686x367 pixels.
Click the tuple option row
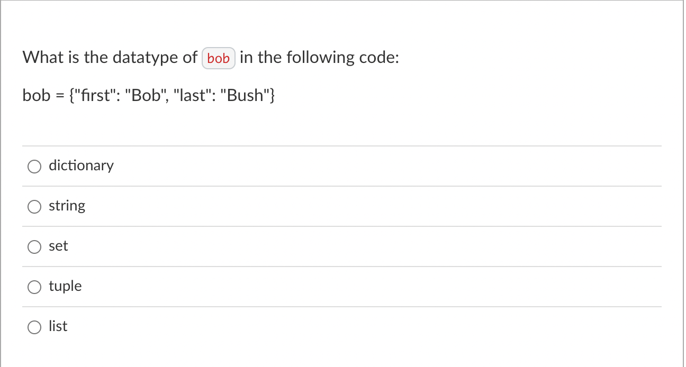pos(343,286)
